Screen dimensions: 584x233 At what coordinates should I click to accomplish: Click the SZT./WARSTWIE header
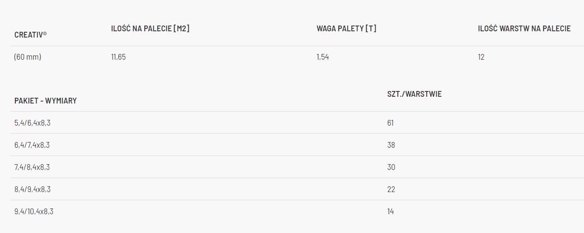coord(414,94)
